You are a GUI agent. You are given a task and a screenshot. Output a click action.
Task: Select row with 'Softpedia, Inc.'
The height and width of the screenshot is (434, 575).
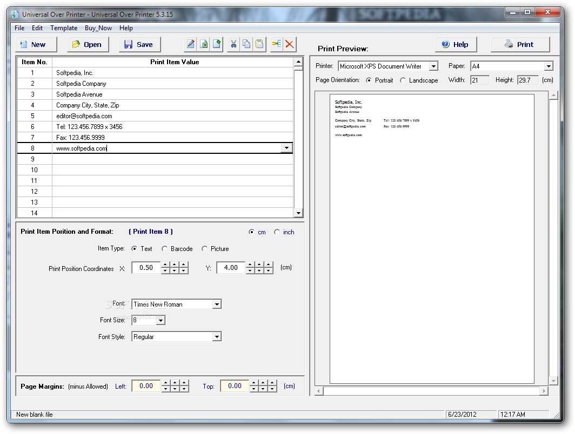(155, 73)
